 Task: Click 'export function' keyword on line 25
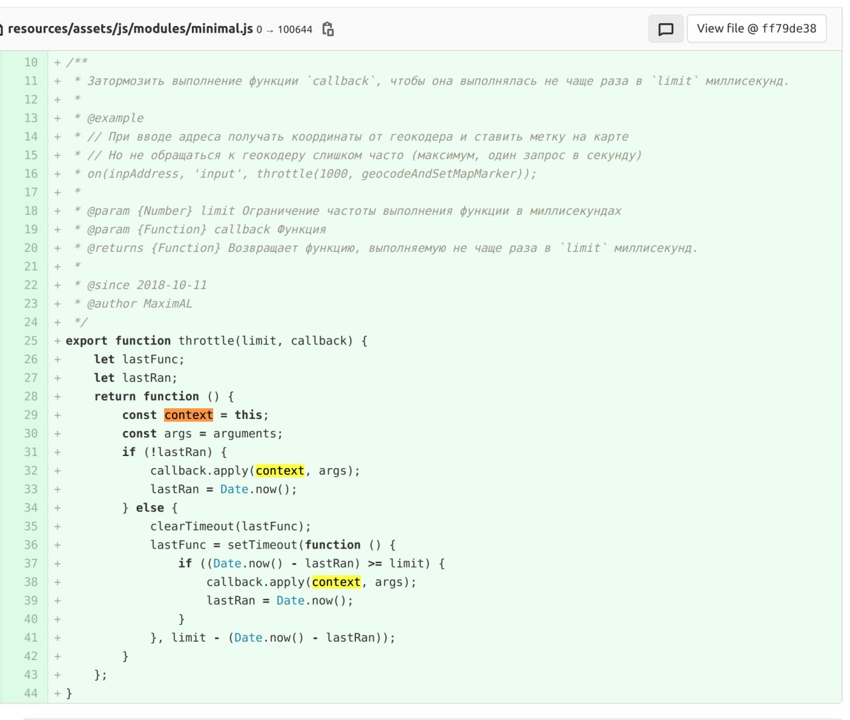[x=118, y=341]
